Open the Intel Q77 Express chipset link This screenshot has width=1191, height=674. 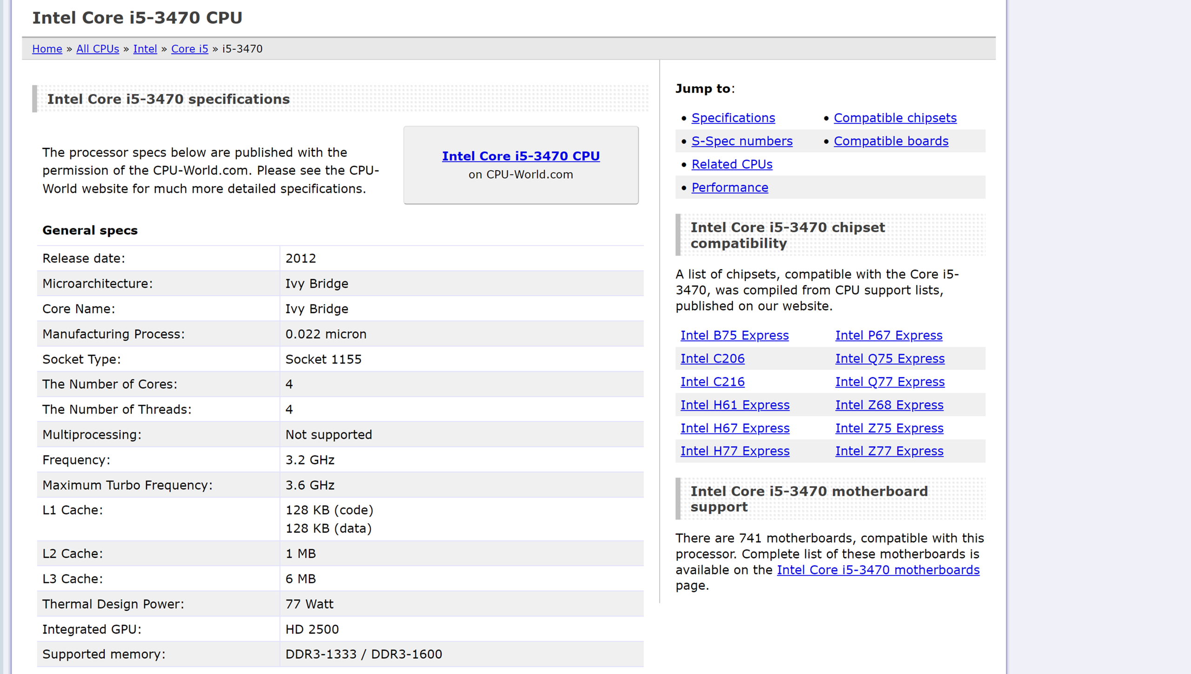coord(890,382)
